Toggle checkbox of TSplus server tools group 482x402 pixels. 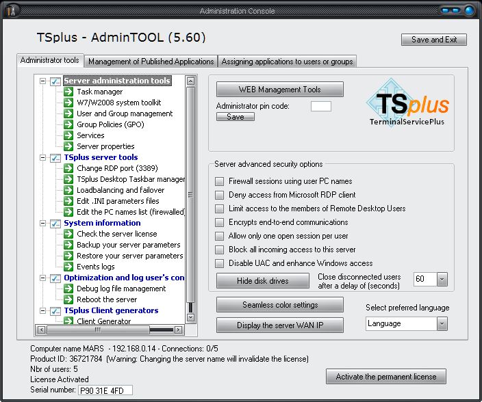coord(55,158)
